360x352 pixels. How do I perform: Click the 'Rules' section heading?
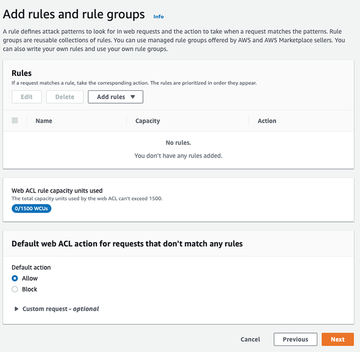tap(22, 73)
